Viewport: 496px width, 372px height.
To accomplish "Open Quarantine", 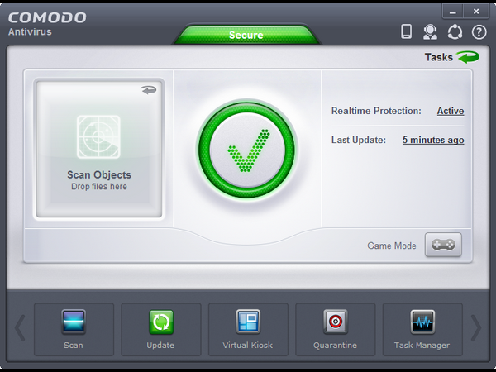I will (x=336, y=329).
